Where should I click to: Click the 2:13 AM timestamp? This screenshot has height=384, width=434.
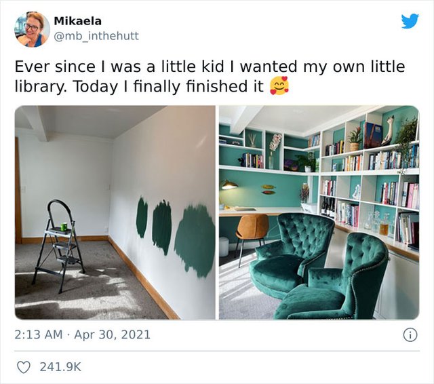[x=39, y=334]
